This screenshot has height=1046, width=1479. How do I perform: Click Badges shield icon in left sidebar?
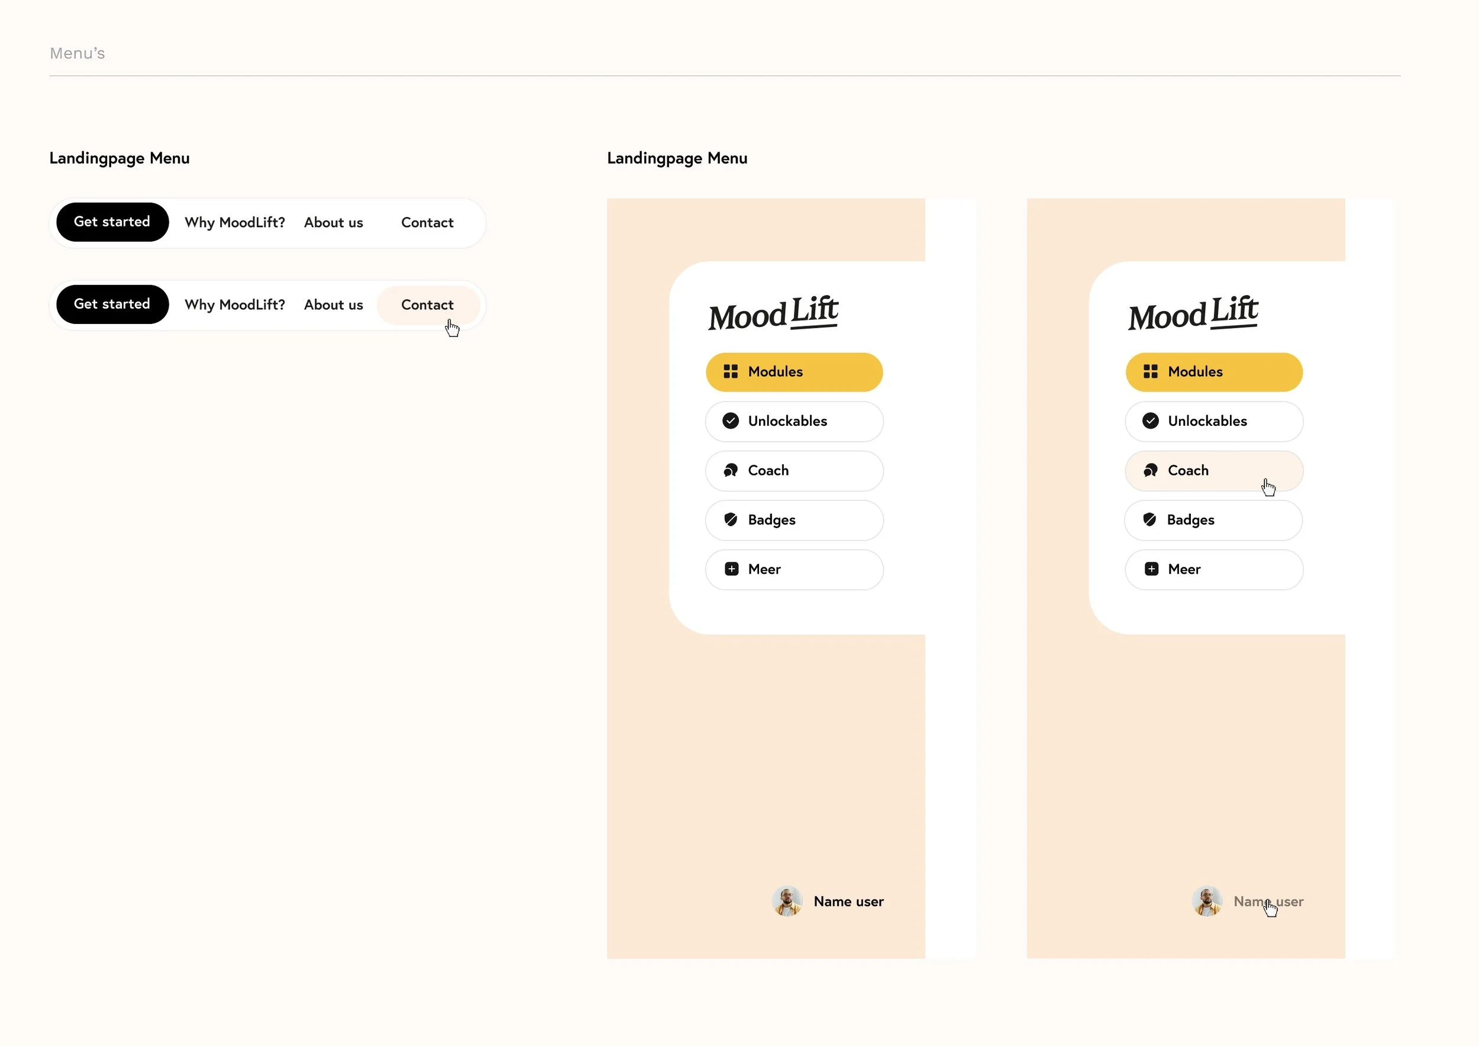[x=730, y=520]
